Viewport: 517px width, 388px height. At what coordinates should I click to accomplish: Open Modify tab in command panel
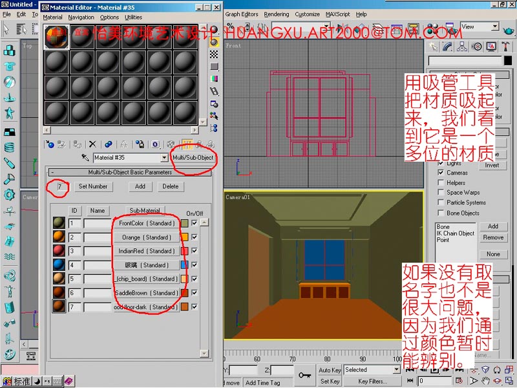pyautogui.click(x=447, y=47)
